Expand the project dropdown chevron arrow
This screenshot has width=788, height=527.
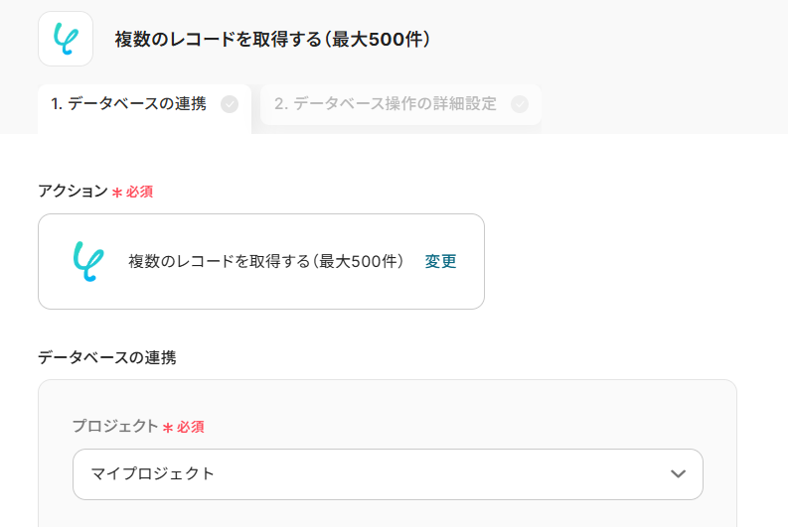pos(678,473)
